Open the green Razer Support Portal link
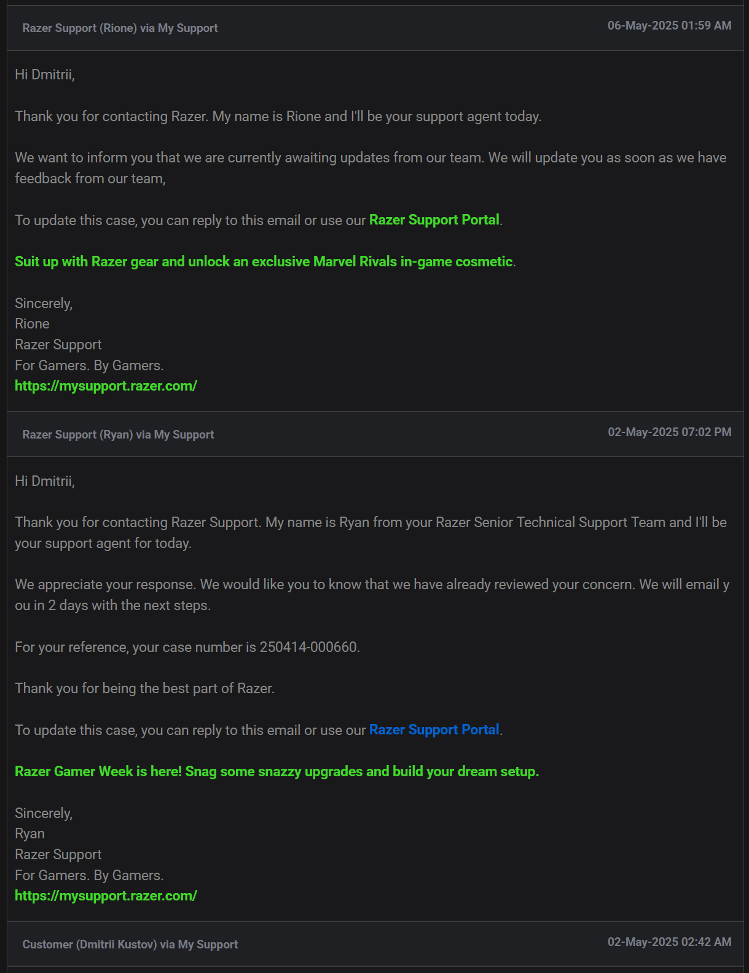The height and width of the screenshot is (973, 749). point(434,220)
